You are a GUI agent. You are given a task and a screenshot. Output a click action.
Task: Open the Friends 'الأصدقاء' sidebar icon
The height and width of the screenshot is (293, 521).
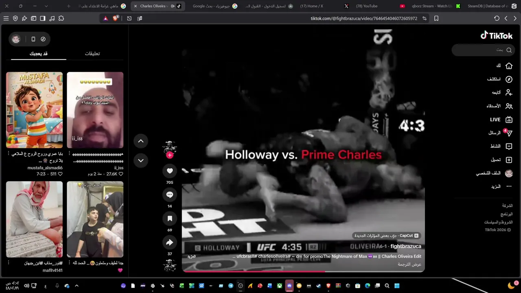[509, 106]
